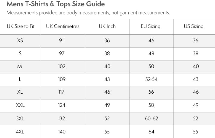
Task: Select the 117 centimetres value for XL
Action: tap(61, 92)
